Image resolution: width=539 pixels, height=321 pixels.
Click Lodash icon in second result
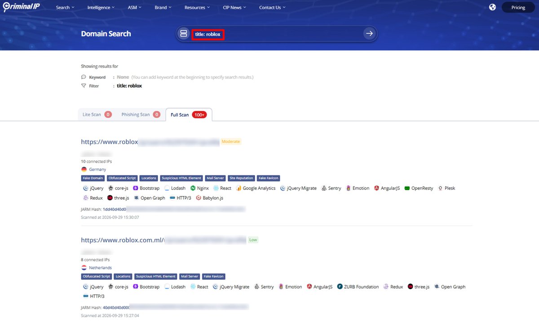167,287
